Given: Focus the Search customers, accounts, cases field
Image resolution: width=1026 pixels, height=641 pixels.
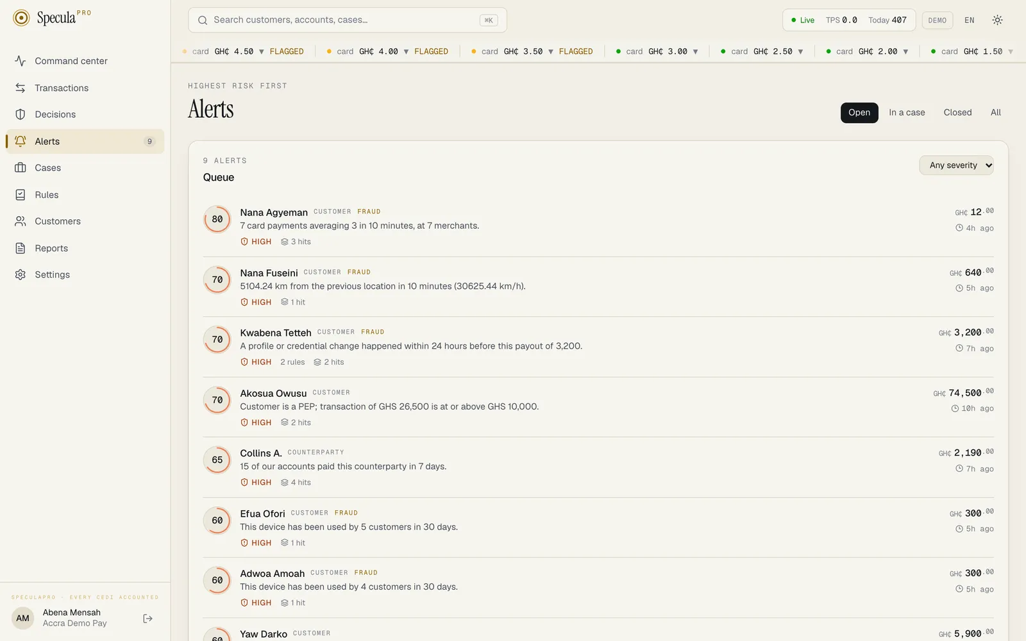Looking at the screenshot, I should pos(348,20).
